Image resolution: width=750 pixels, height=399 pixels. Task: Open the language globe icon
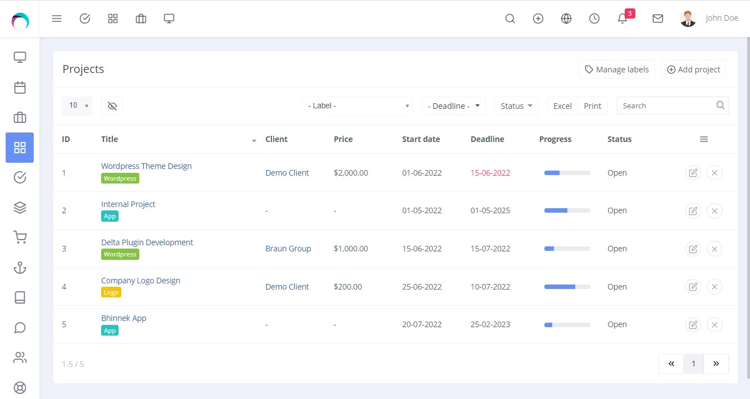click(566, 19)
